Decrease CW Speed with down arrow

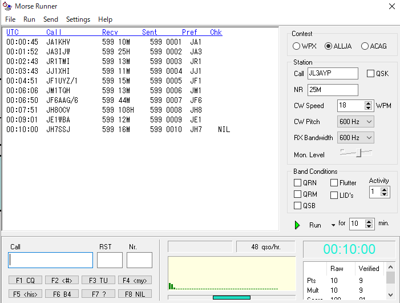pos(368,108)
